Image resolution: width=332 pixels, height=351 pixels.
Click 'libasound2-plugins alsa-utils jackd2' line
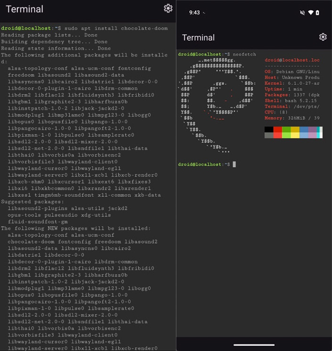[67, 208]
